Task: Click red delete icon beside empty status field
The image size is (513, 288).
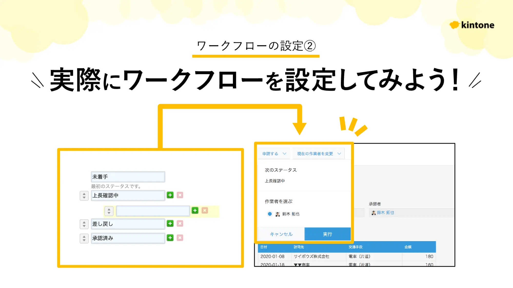Action: [205, 210]
